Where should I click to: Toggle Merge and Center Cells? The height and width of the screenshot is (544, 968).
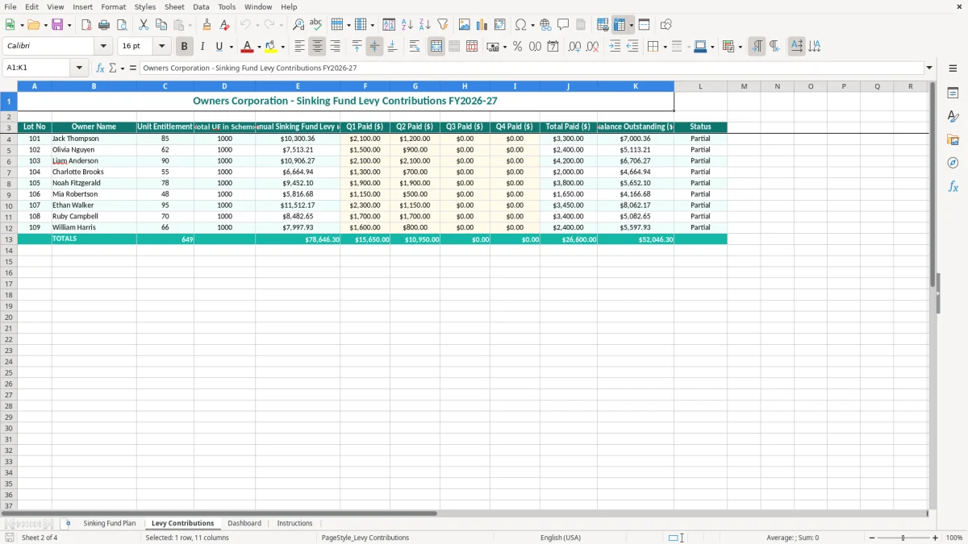click(x=436, y=47)
